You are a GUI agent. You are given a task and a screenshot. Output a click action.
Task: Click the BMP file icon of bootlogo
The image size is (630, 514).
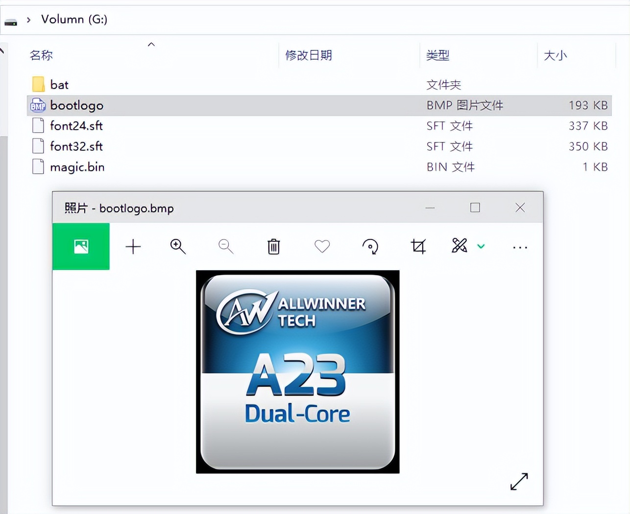coord(38,105)
